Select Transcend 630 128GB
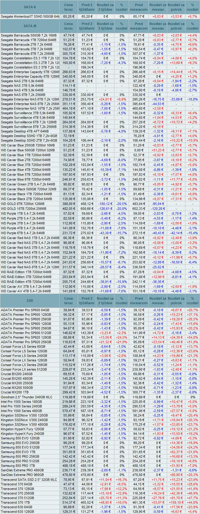200x514 pixels. [x=17, y=512]
